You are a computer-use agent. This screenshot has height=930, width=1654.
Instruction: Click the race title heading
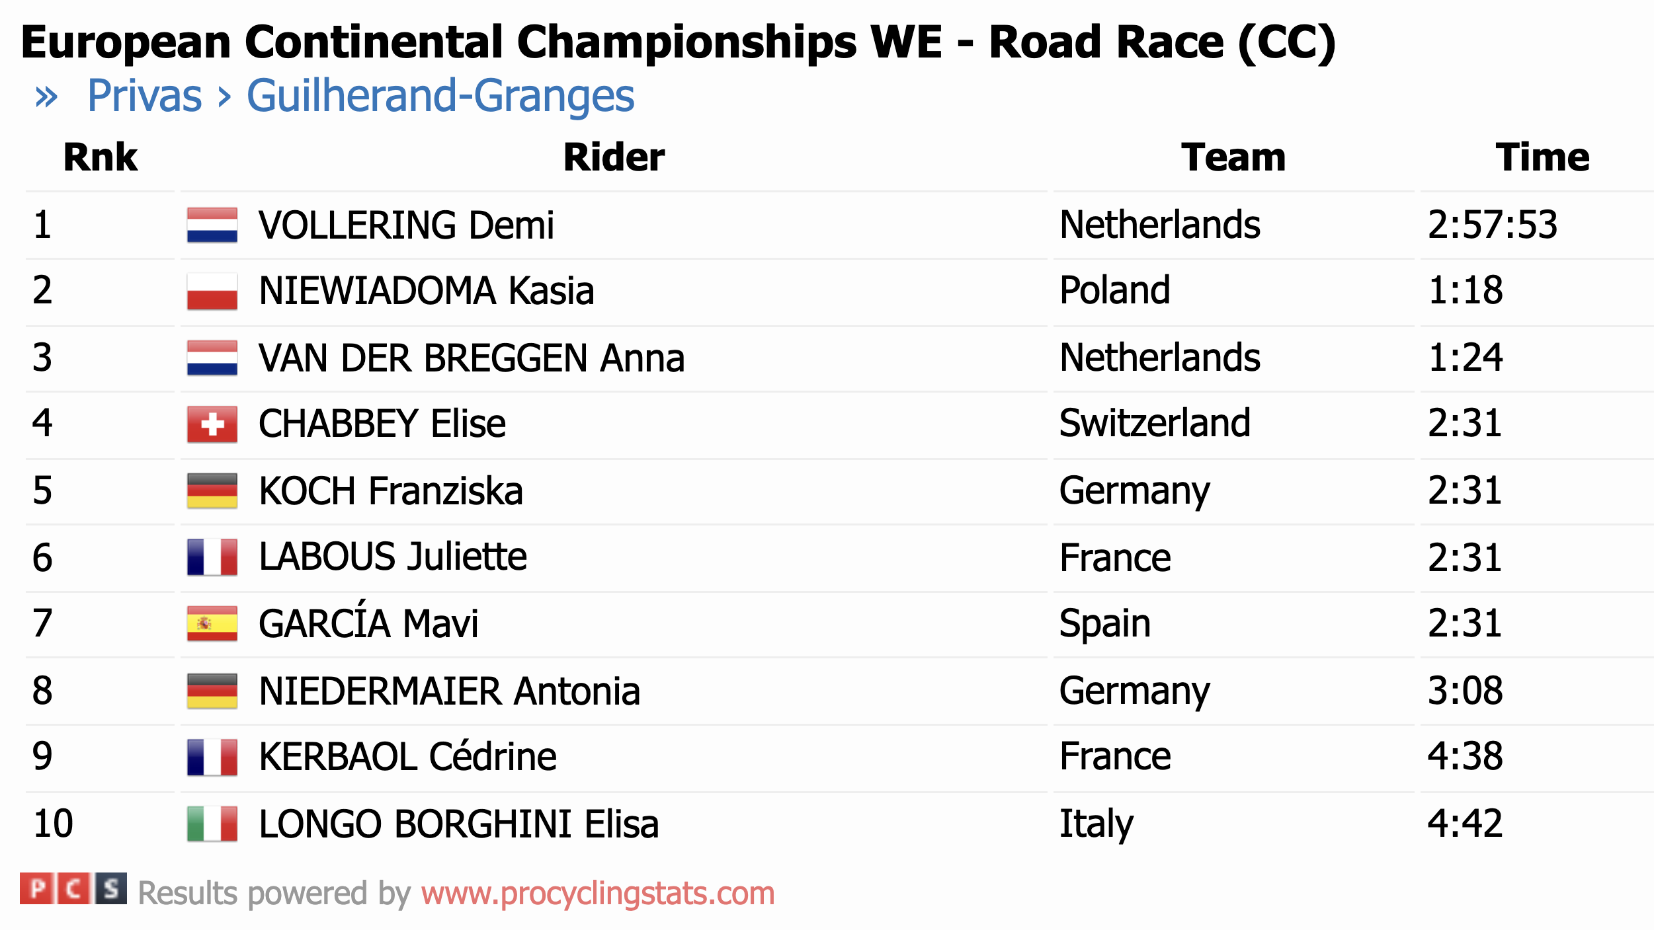(678, 42)
